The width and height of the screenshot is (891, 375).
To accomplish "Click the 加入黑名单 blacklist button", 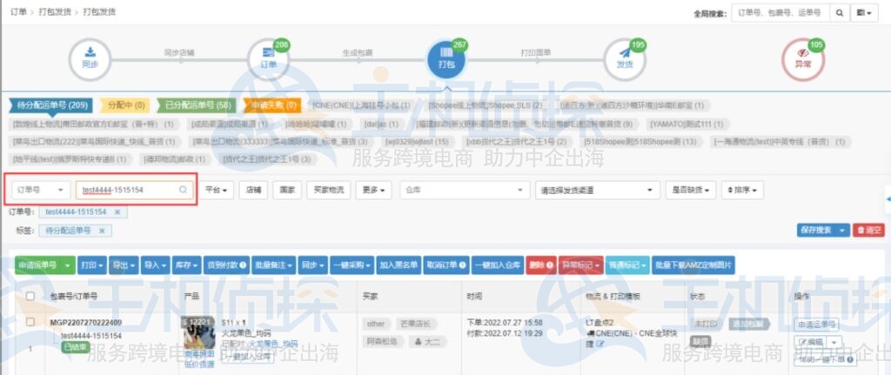I will (399, 265).
